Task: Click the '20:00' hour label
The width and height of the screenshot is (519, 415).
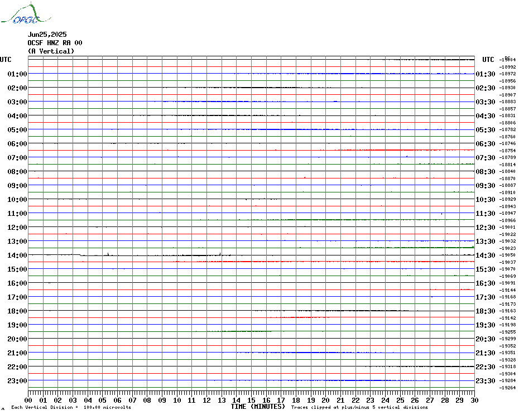Action: pyautogui.click(x=17, y=339)
